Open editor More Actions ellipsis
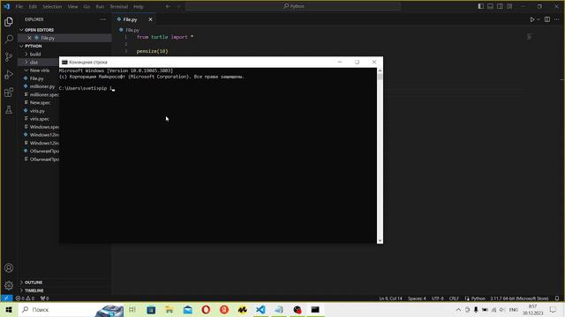The width and height of the screenshot is (565, 317). pyautogui.click(x=557, y=19)
